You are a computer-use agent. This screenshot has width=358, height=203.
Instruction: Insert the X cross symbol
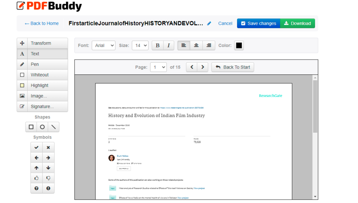[x=48, y=147]
